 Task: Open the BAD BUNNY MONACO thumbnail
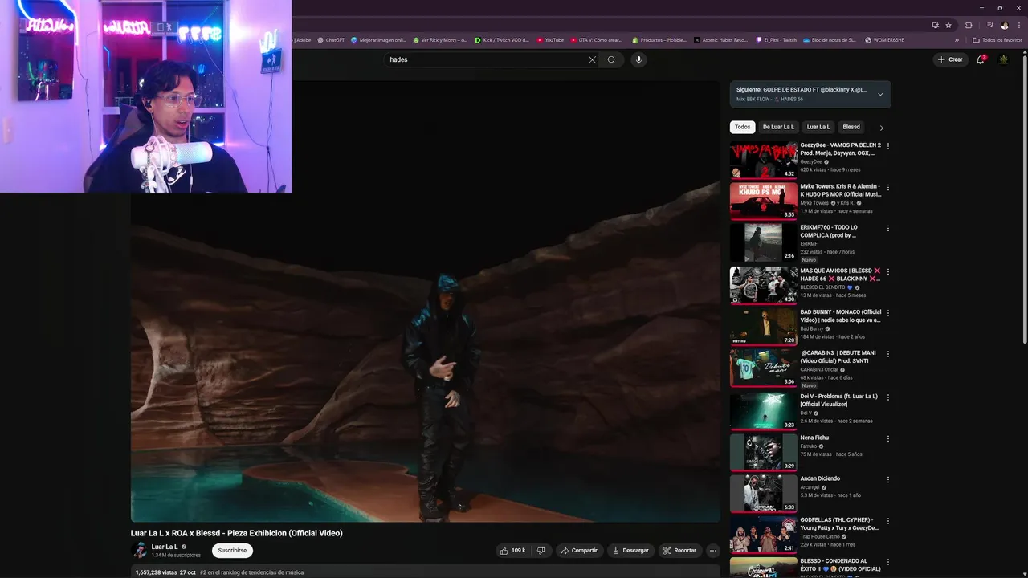[763, 327]
